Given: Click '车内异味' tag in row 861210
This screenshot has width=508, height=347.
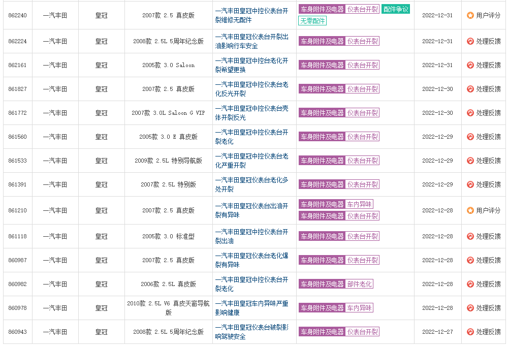Looking at the screenshot, I should click(x=359, y=204).
